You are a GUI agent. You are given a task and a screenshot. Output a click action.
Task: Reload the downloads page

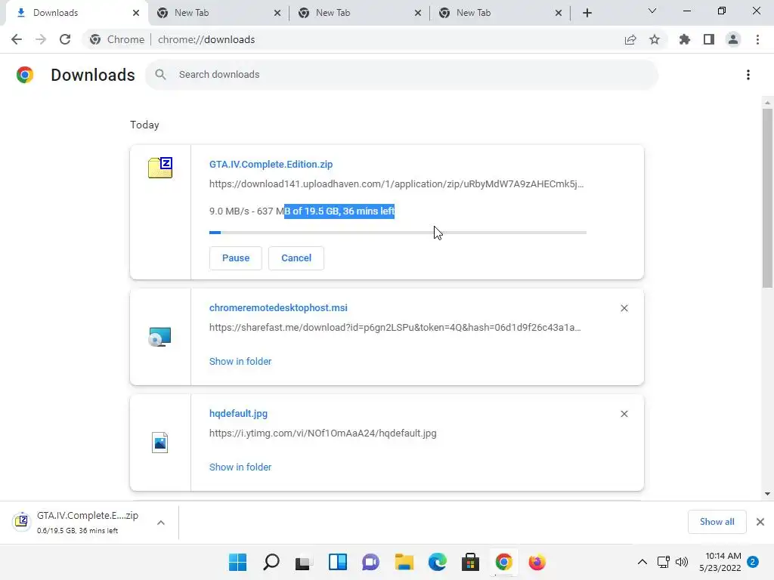click(65, 39)
